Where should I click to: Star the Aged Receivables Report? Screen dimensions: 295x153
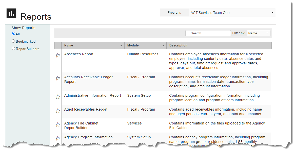point(58,111)
